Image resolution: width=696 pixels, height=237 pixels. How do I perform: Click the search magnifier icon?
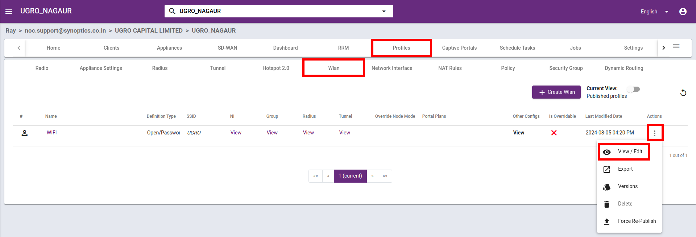[x=172, y=11]
